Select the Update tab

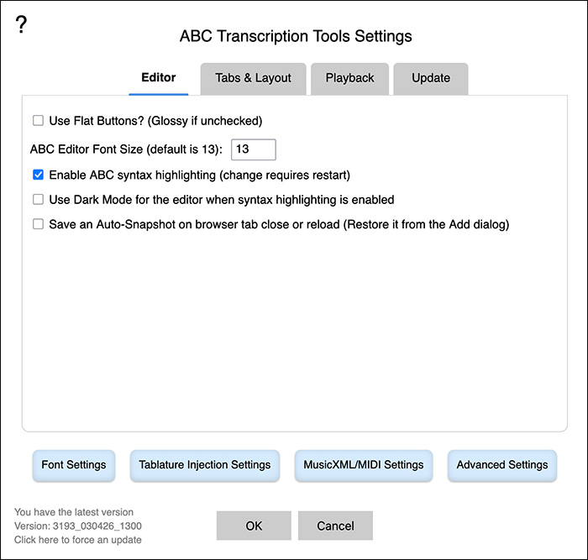(x=430, y=78)
